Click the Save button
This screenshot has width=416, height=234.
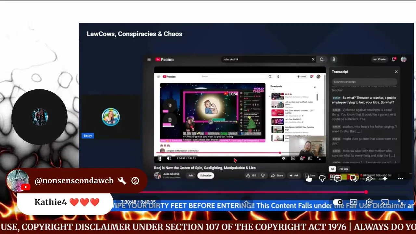311,175
